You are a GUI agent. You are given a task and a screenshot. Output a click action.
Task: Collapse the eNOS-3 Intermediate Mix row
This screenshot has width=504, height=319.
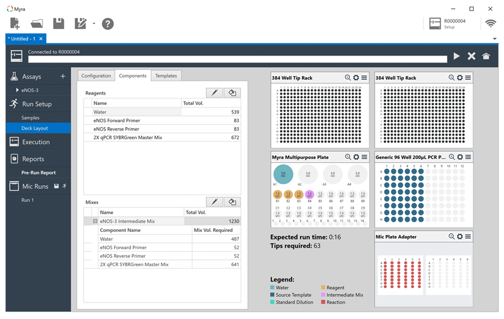[95, 221]
